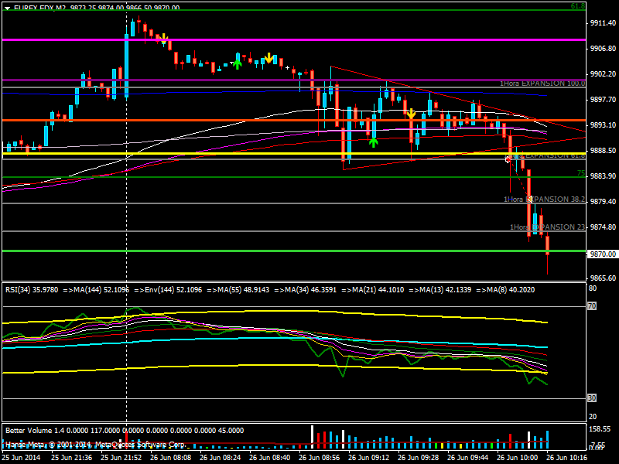Viewport: 619px width, 464px height.
Task: Select the yellow down arrow just above the orange line
Action: pyautogui.click(x=411, y=113)
